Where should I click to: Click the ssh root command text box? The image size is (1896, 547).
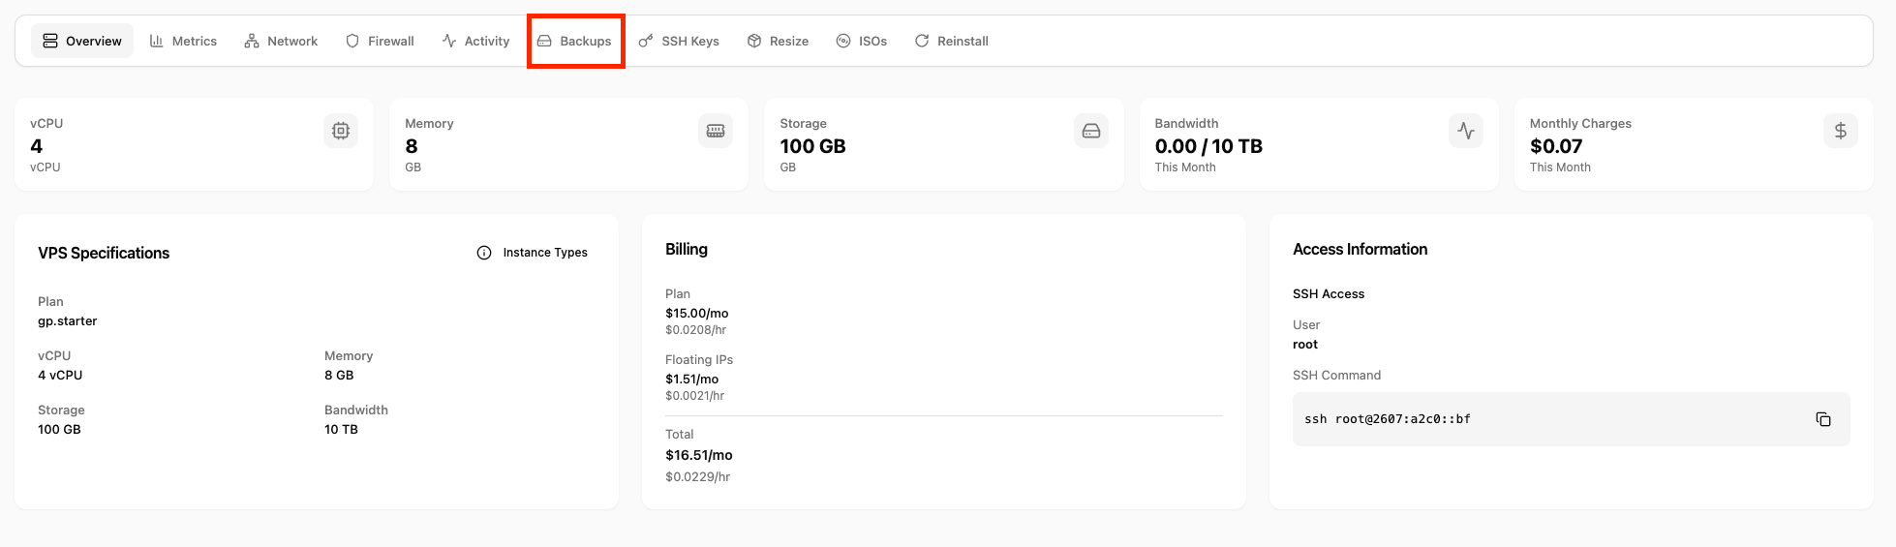tap(1549, 419)
